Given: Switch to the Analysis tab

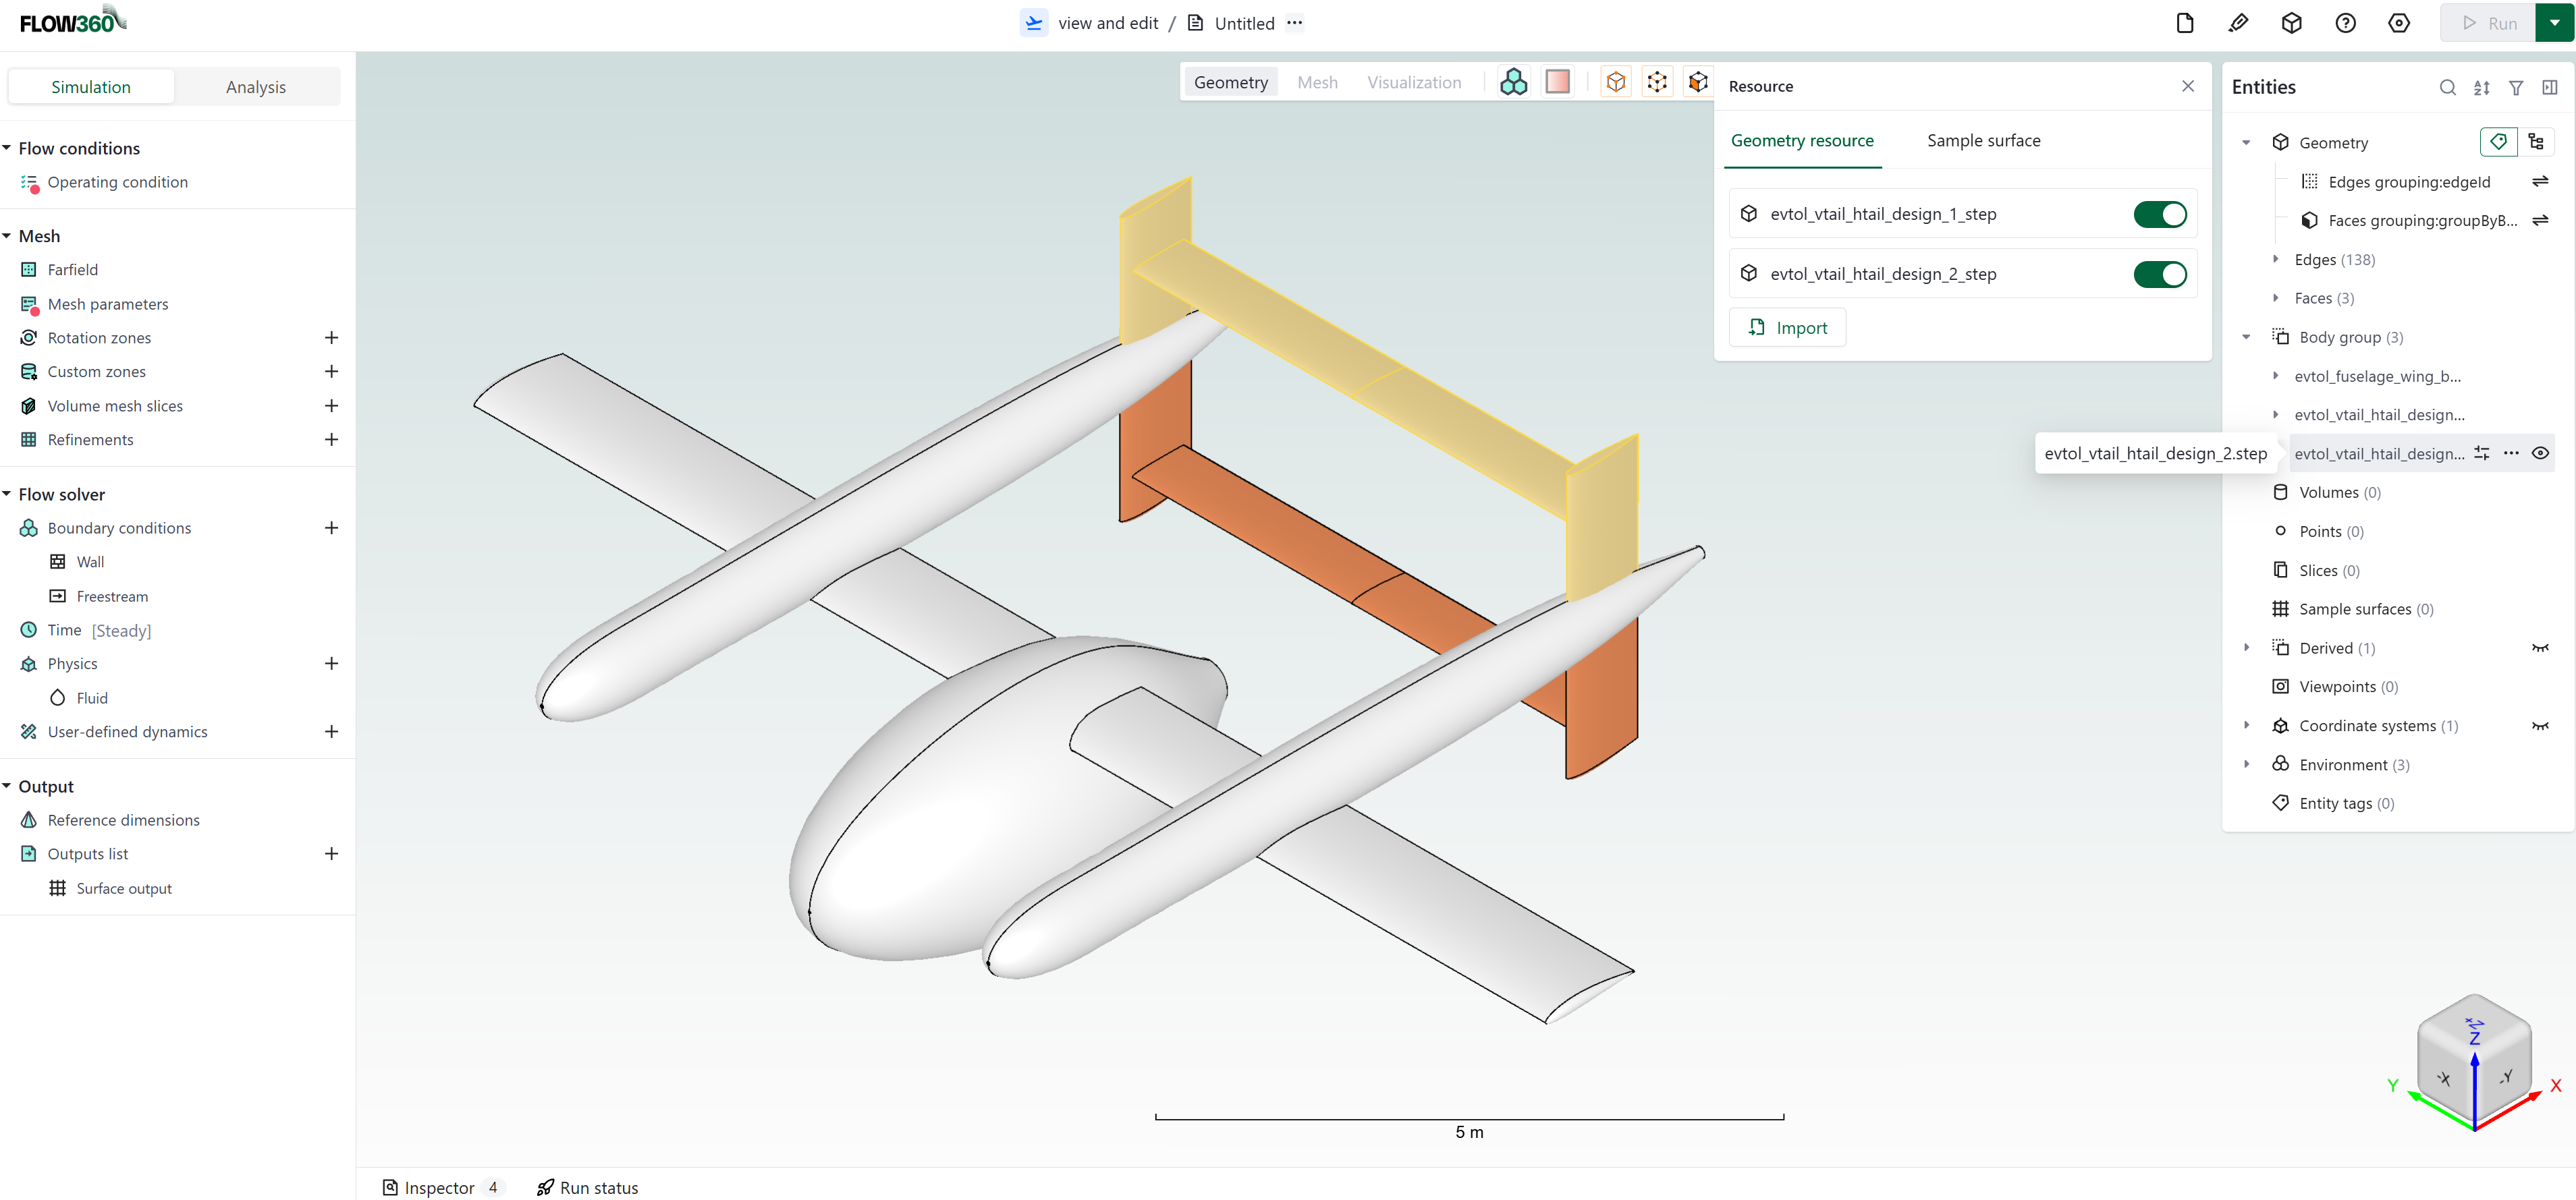Looking at the screenshot, I should tap(256, 86).
